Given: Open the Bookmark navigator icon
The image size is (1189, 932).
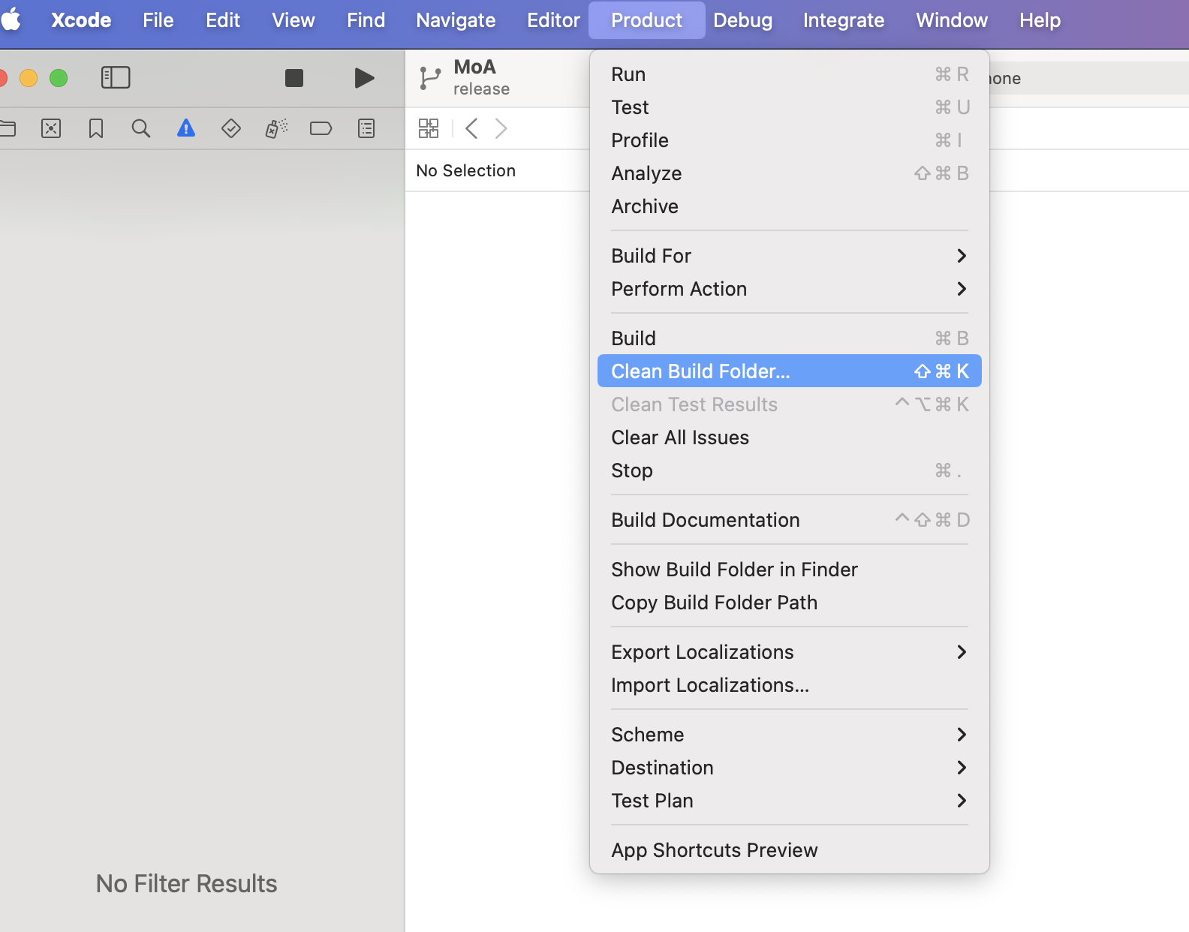Looking at the screenshot, I should coord(96,129).
